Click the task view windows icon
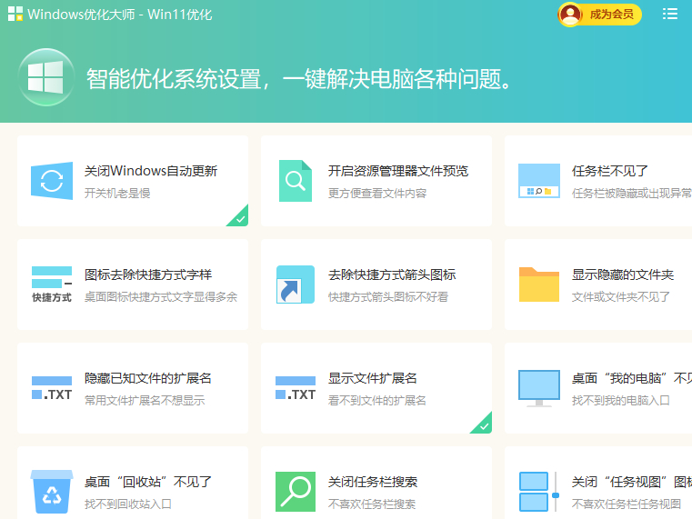 (x=539, y=492)
